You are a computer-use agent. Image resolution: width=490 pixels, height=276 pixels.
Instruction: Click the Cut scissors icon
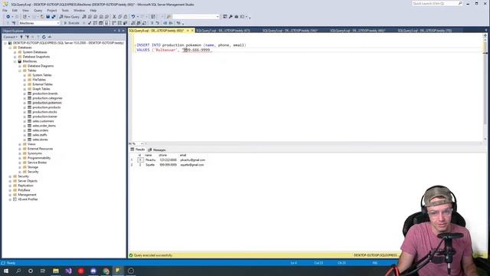[x=114, y=17]
